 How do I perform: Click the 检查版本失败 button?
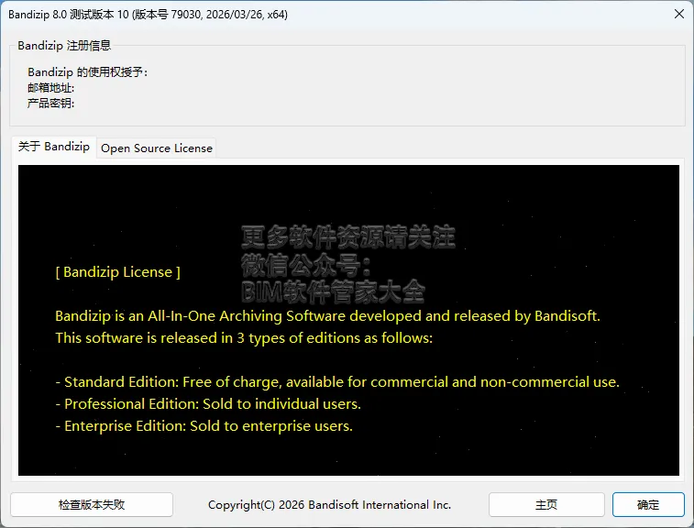[x=92, y=504]
